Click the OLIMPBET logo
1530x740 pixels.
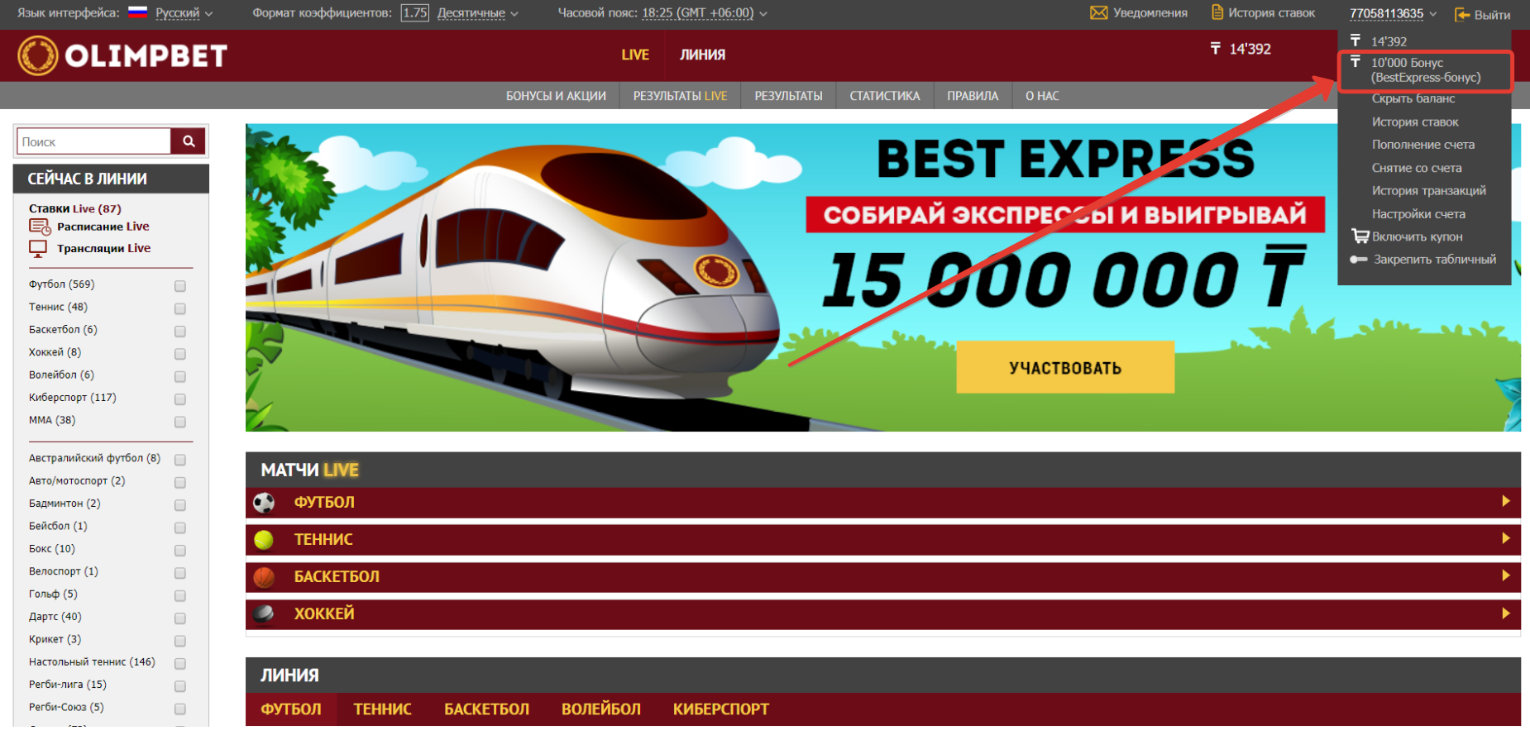point(122,55)
